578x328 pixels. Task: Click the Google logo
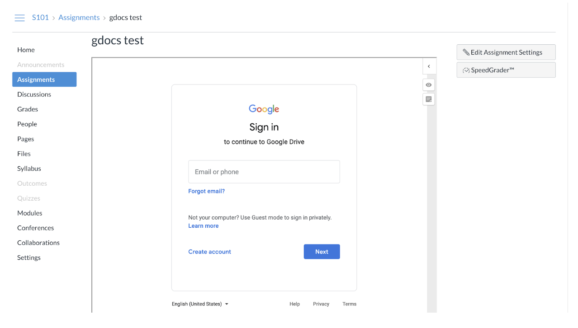point(264,109)
